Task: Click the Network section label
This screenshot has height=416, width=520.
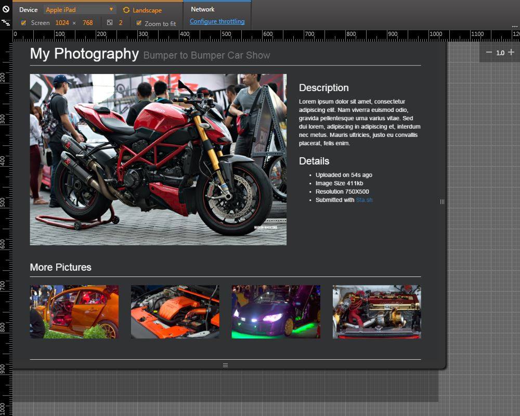Action: tap(203, 9)
